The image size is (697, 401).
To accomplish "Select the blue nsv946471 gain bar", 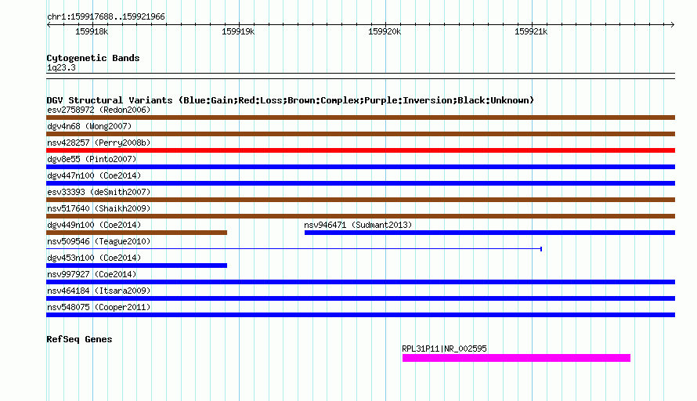I will 489,233.
